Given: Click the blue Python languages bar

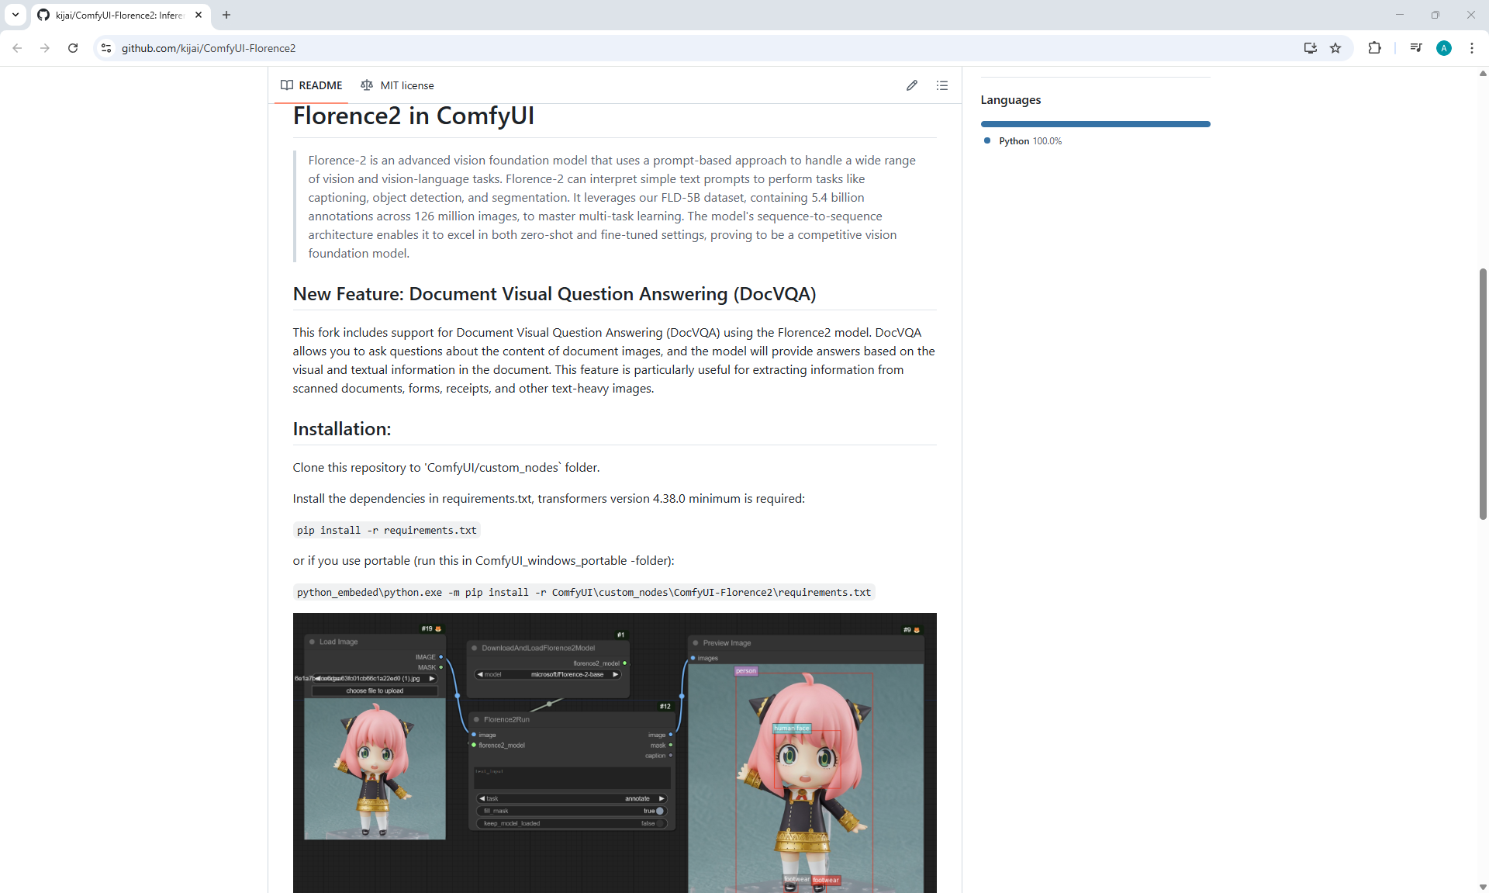Looking at the screenshot, I should pyautogui.click(x=1094, y=124).
